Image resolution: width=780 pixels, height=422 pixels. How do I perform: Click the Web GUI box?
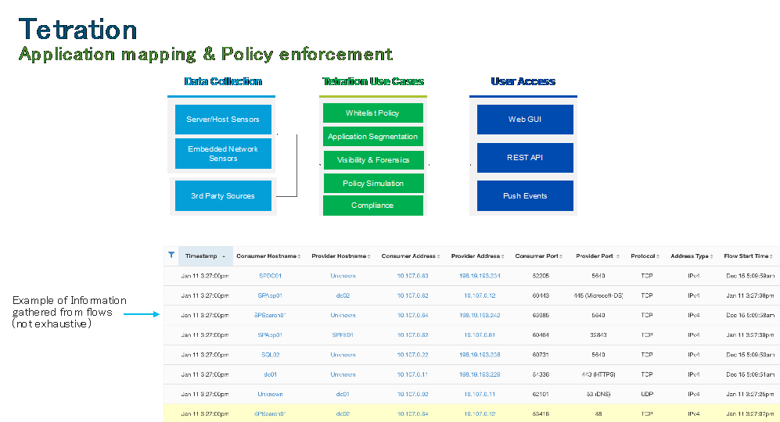point(525,120)
